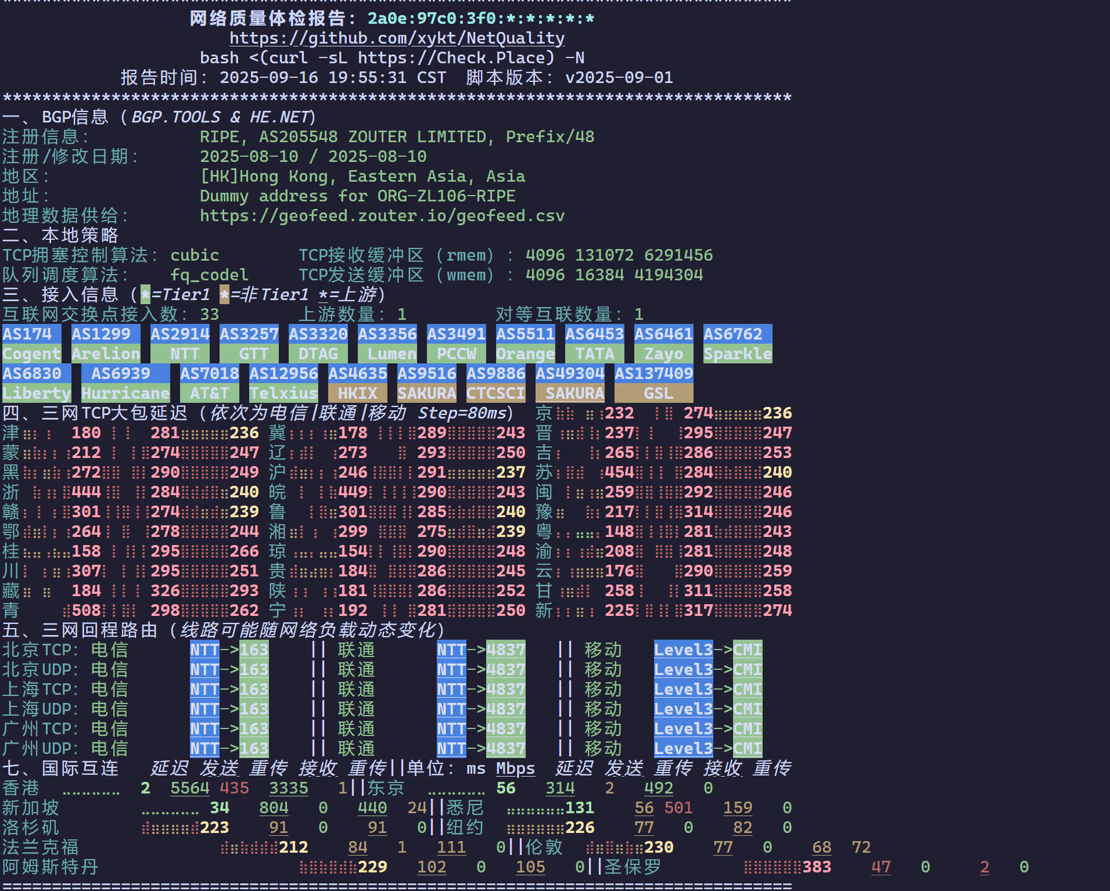Select the AS6762 Sparkle badge

coord(737,344)
